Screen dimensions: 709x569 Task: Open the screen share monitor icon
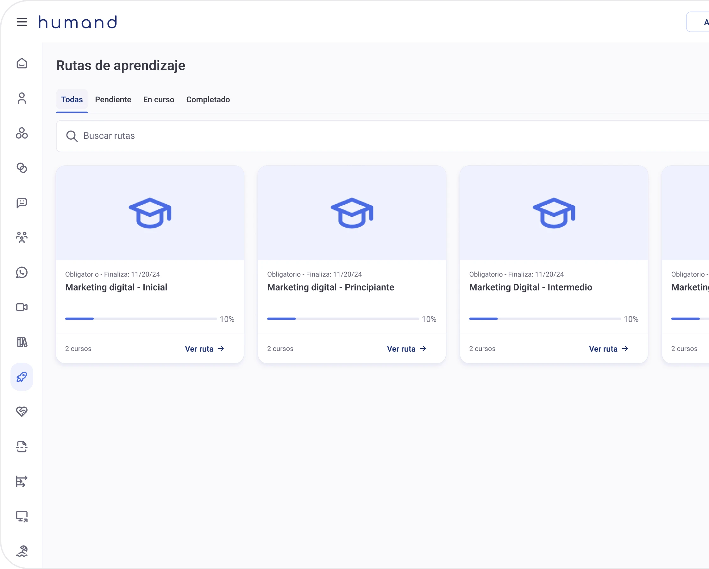click(x=22, y=517)
